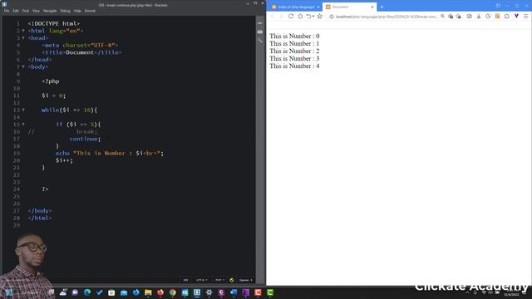
Task: Click the text 'This is Number : 4'
Action: click(x=294, y=66)
